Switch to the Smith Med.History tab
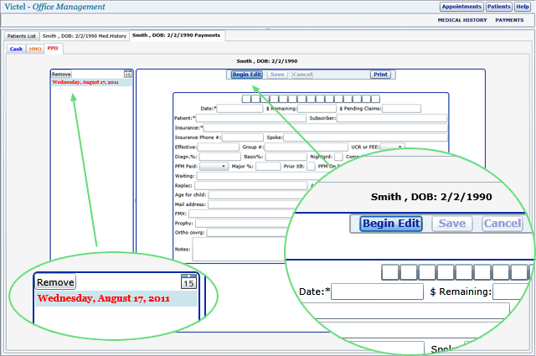536x356 pixels. (85, 36)
